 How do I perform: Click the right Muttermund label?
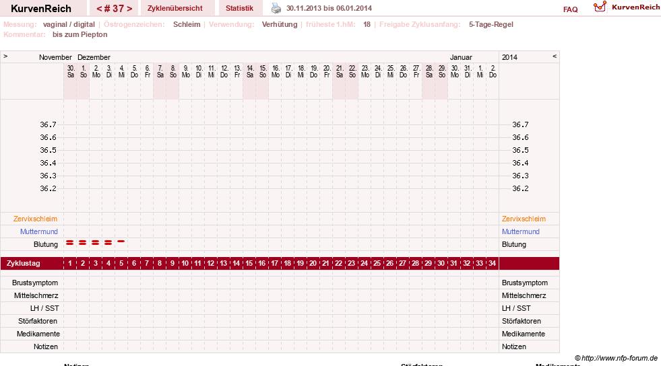click(521, 231)
